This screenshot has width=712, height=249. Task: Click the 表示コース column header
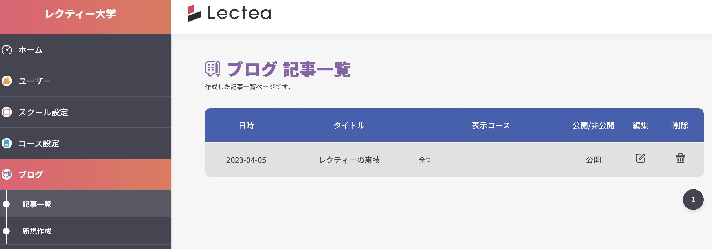click(491, 125)
